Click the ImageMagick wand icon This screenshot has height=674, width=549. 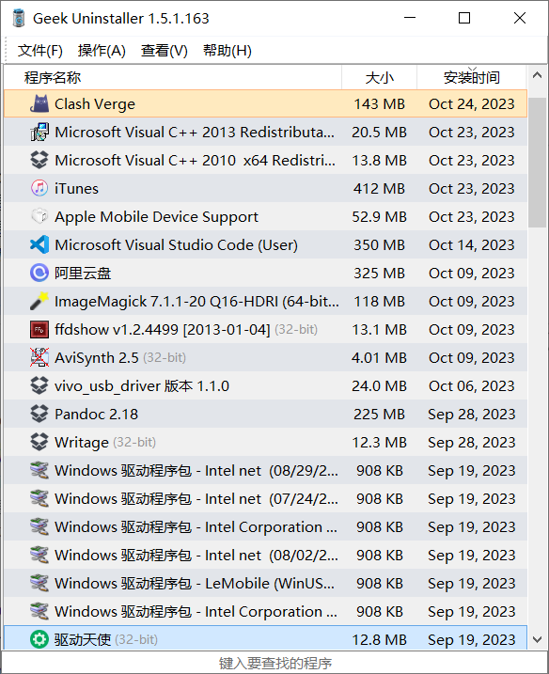coord(39,301)
